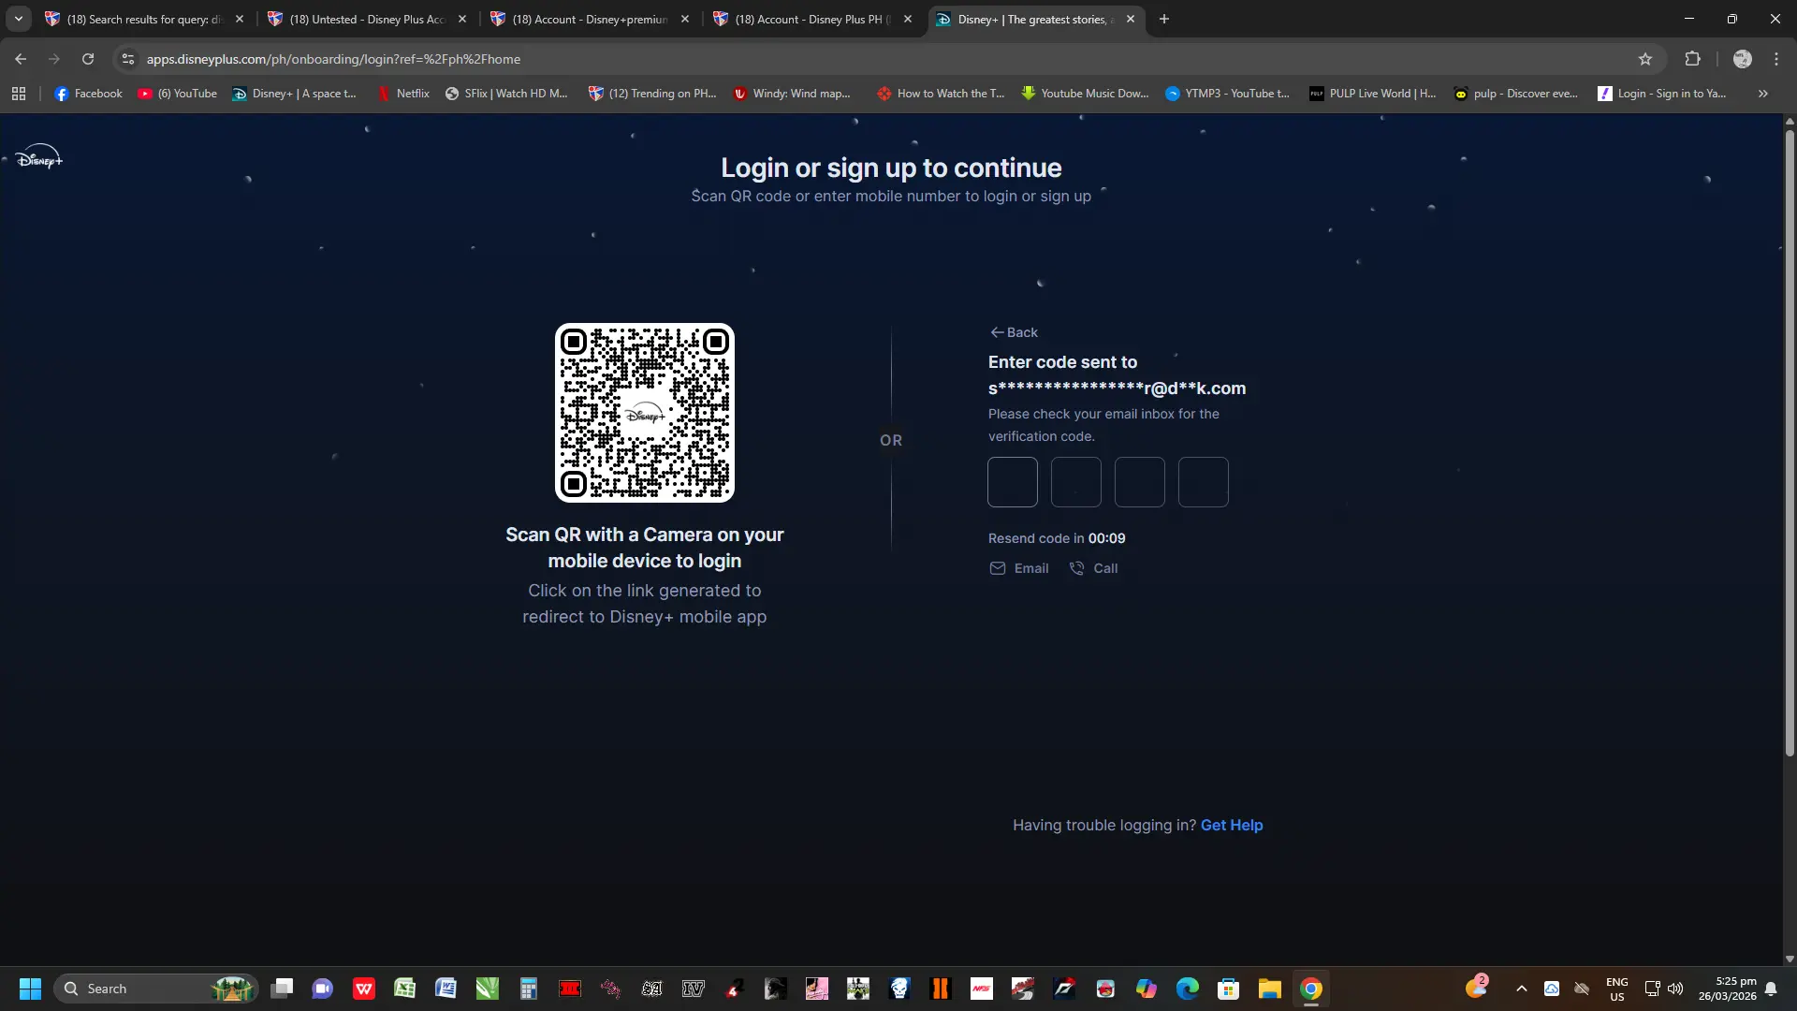This screenshot has height=1011, width=1797.
Task: Bookmark this page with the star icon
Action: 1645,59
